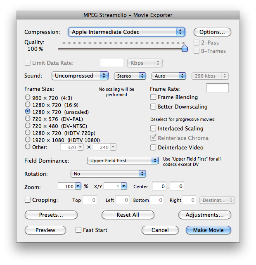Select 1280 × 720 (HDTV 720p) frame size
This screenshot has height=265, width=256.
pyautogui.click(x=28, y=132)
